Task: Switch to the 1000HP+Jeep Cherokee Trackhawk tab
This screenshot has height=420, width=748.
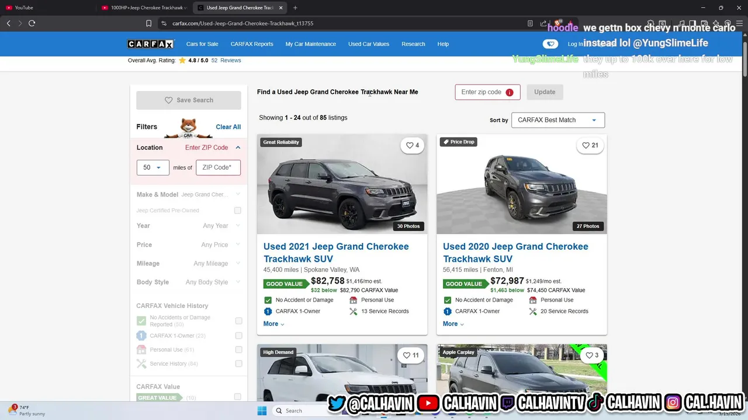Action: click(144, 8)
